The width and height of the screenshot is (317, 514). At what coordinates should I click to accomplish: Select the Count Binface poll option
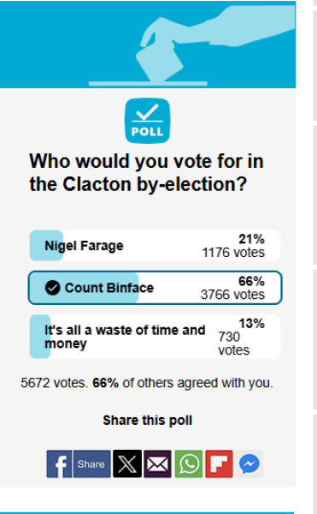click(155, 288)
